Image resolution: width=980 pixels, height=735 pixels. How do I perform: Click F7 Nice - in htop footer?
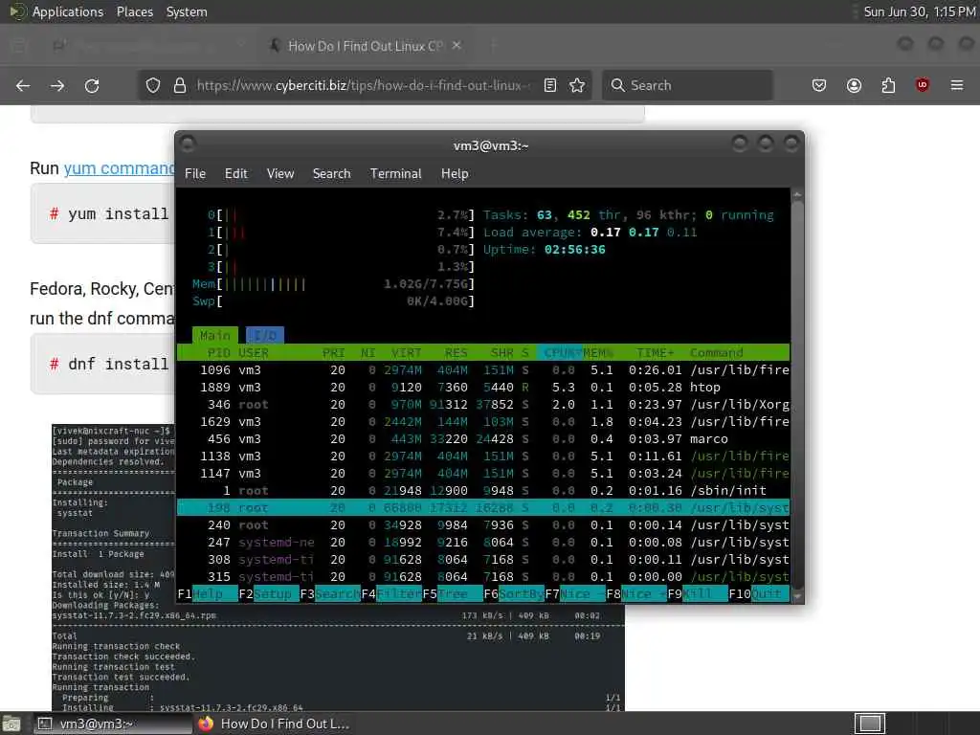tap(575, 593)
